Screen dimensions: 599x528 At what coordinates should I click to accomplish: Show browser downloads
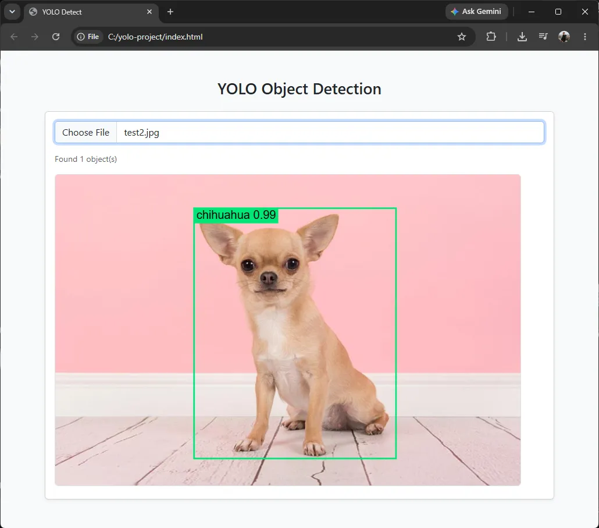(522, 37)
